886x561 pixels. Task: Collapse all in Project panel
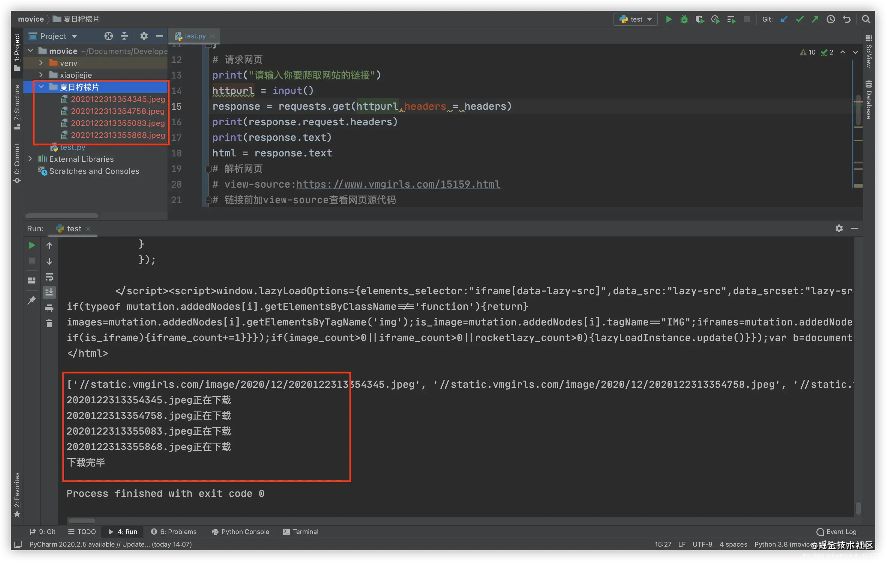click(x=124, y=36)
